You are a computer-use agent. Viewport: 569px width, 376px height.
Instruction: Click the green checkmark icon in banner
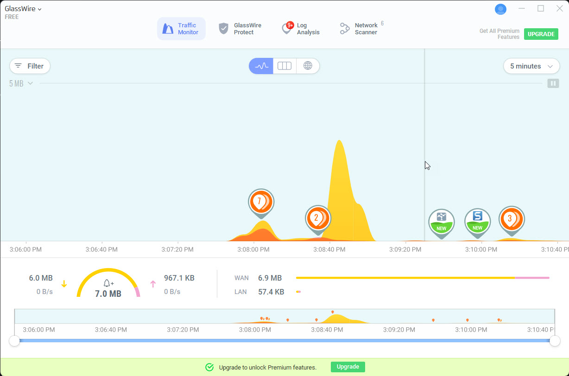pyautogui.click(x=209, y=367)
